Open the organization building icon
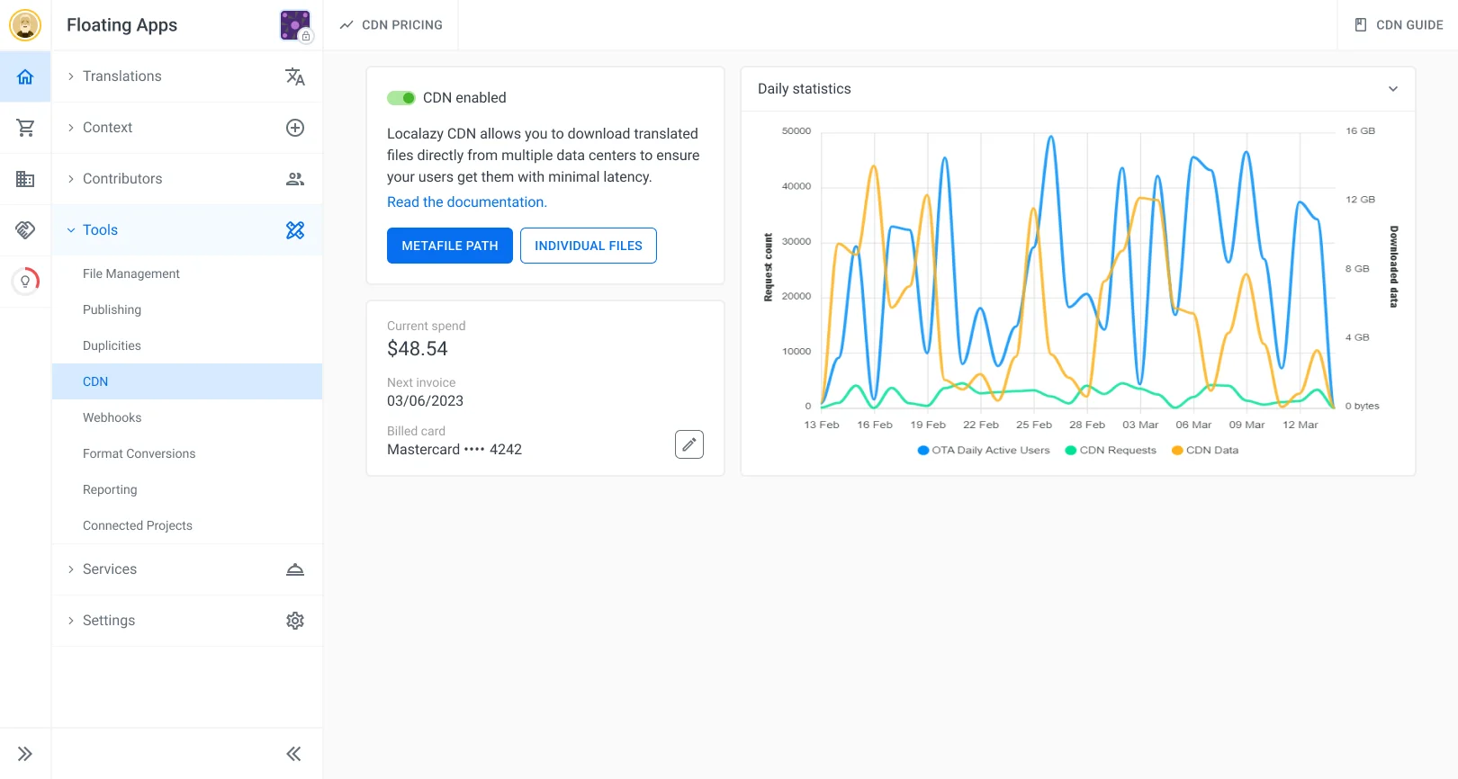This screenshot has width=1458, height=779. [25, 179]
